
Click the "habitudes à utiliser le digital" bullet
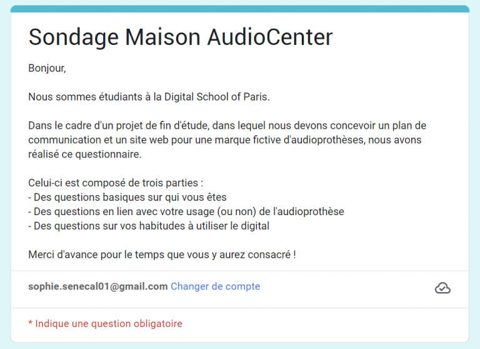coord(149,226)
